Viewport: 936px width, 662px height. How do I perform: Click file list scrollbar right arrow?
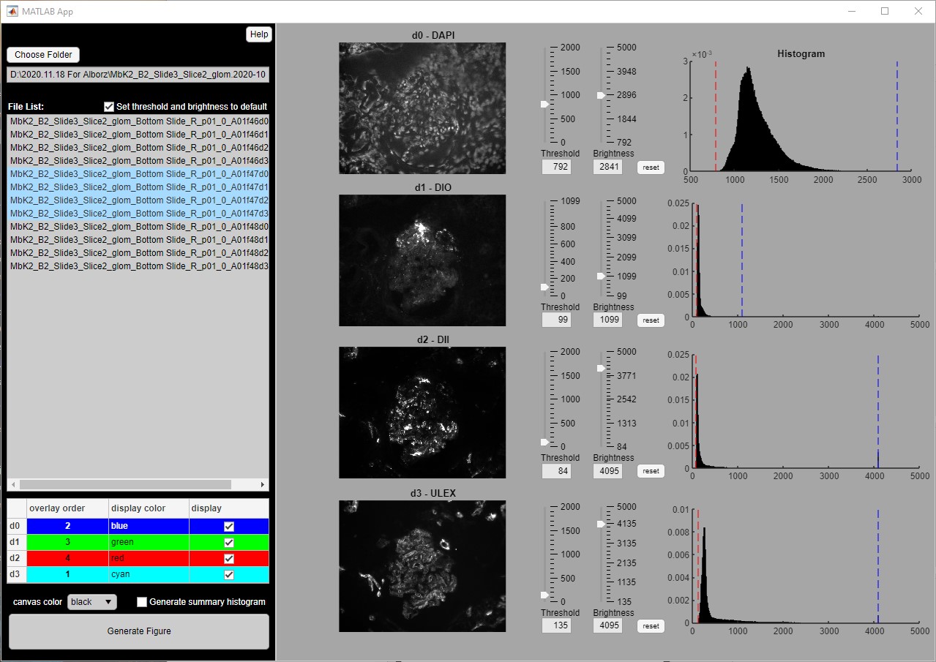point(263,485)
